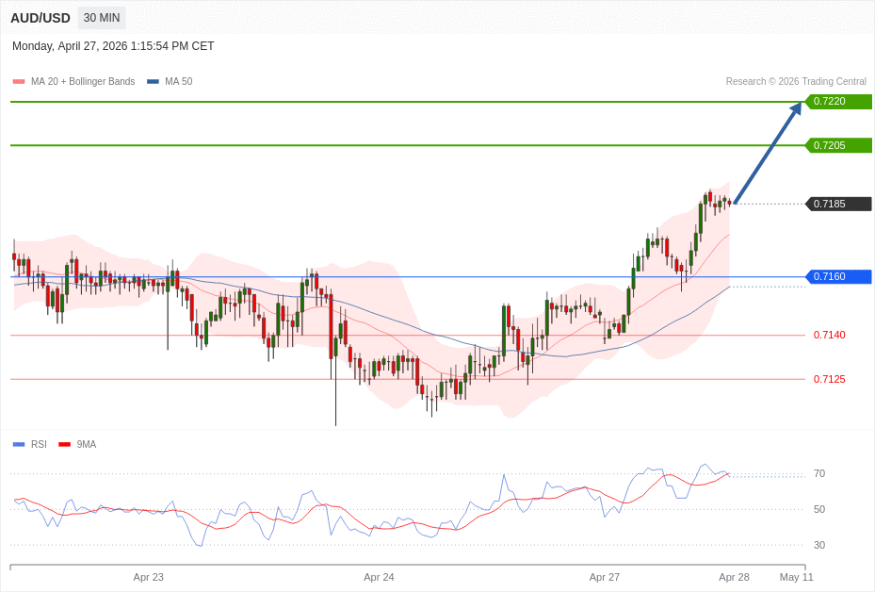Click the May 11 date axis label
875x593 pixels.
click(796, 577)
